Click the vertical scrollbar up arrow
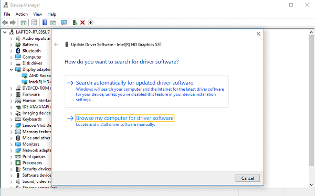 point(311,32)
